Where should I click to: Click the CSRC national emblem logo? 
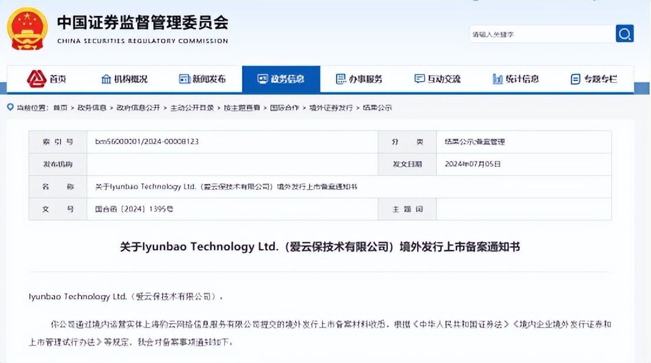[x=27, y=29]
